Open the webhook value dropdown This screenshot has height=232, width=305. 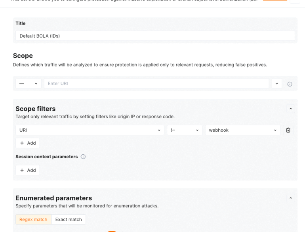click(242, 130)
